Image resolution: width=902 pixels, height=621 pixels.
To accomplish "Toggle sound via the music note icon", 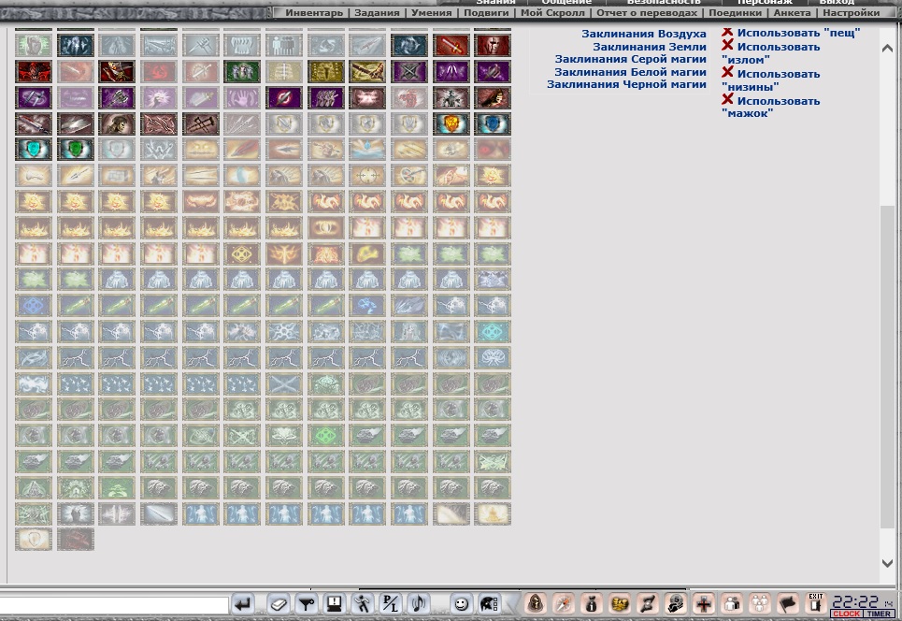I will 418,604.
